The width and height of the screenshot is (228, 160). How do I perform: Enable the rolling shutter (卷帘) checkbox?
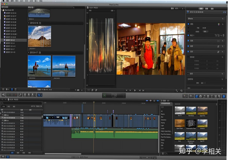[x=188, y=74]
